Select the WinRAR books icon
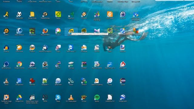194x109 pixels. (84, 64)
